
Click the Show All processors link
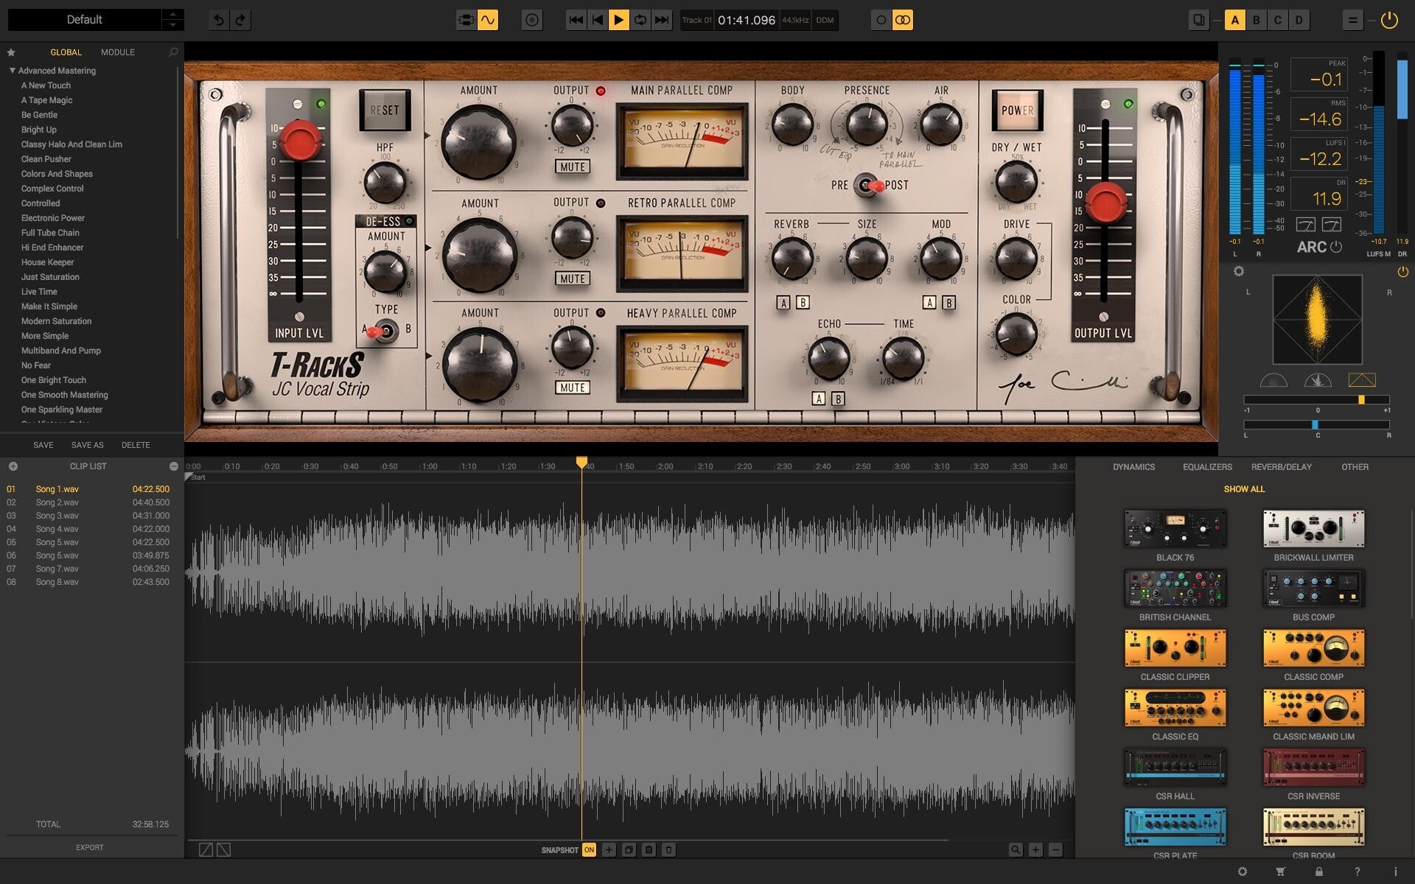coord(1244,488)
